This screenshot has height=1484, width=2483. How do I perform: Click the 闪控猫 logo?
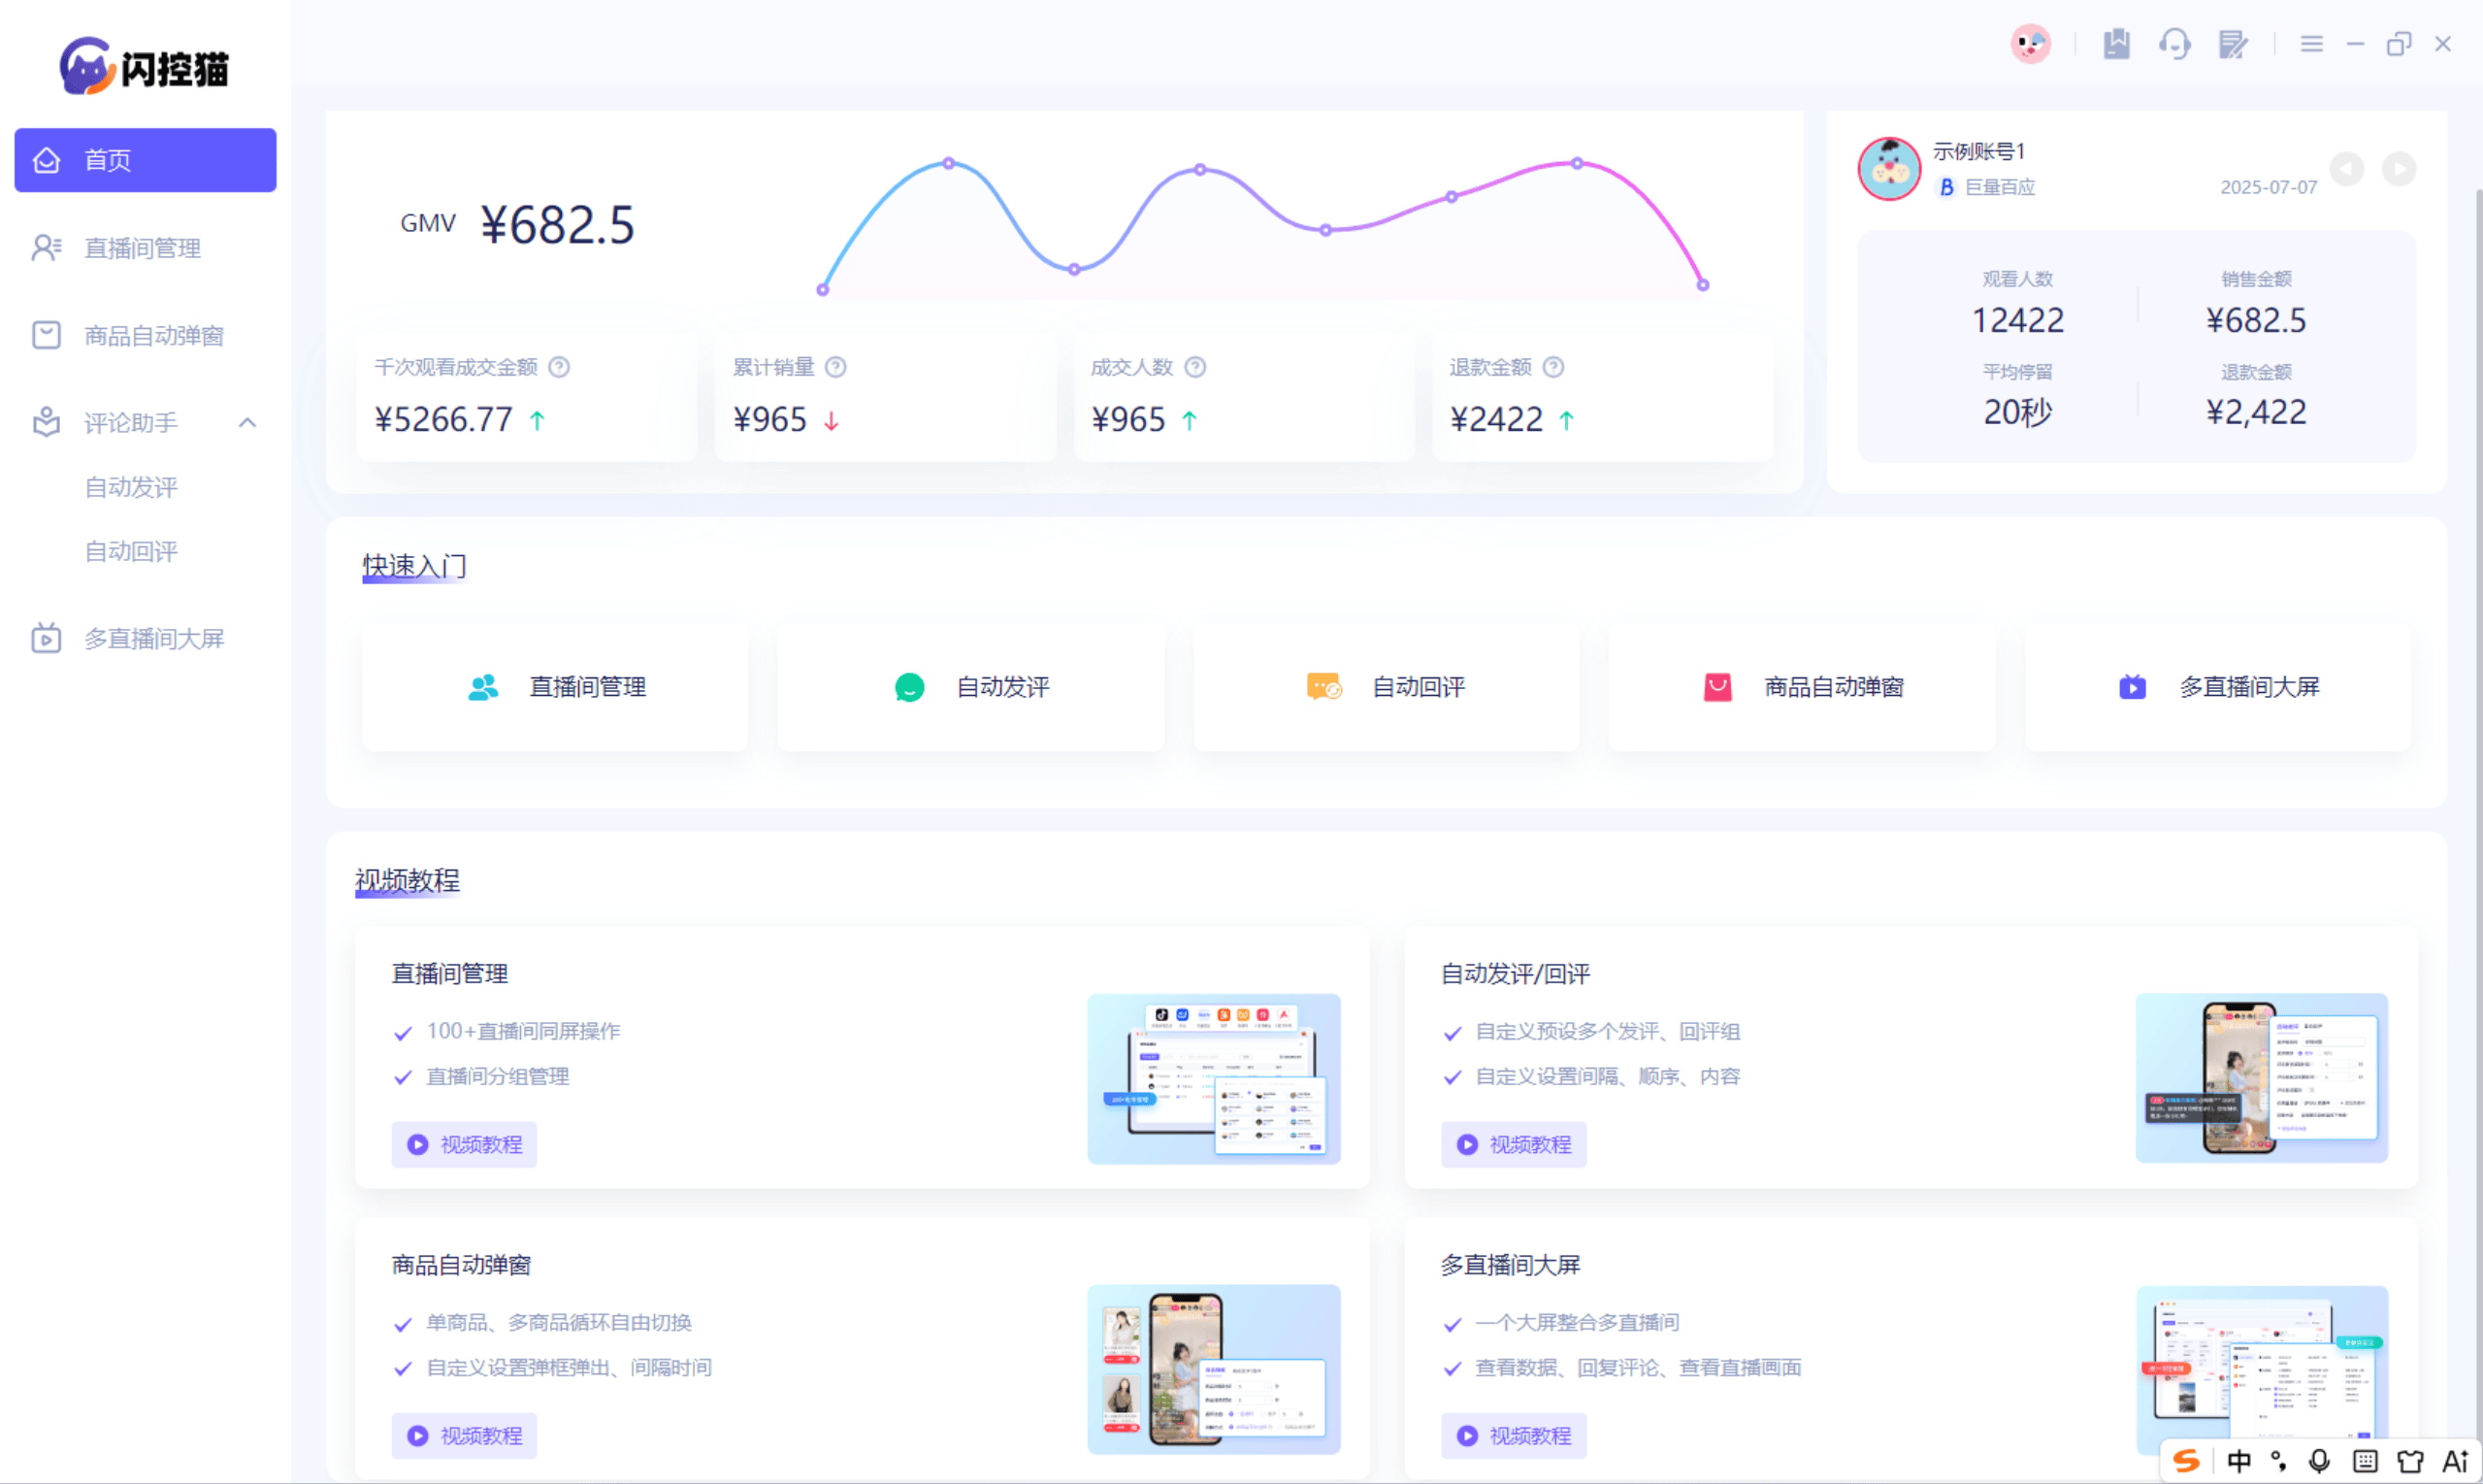pos(144,67)
